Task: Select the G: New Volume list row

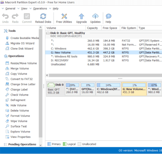Action: (x=104, y=53)
